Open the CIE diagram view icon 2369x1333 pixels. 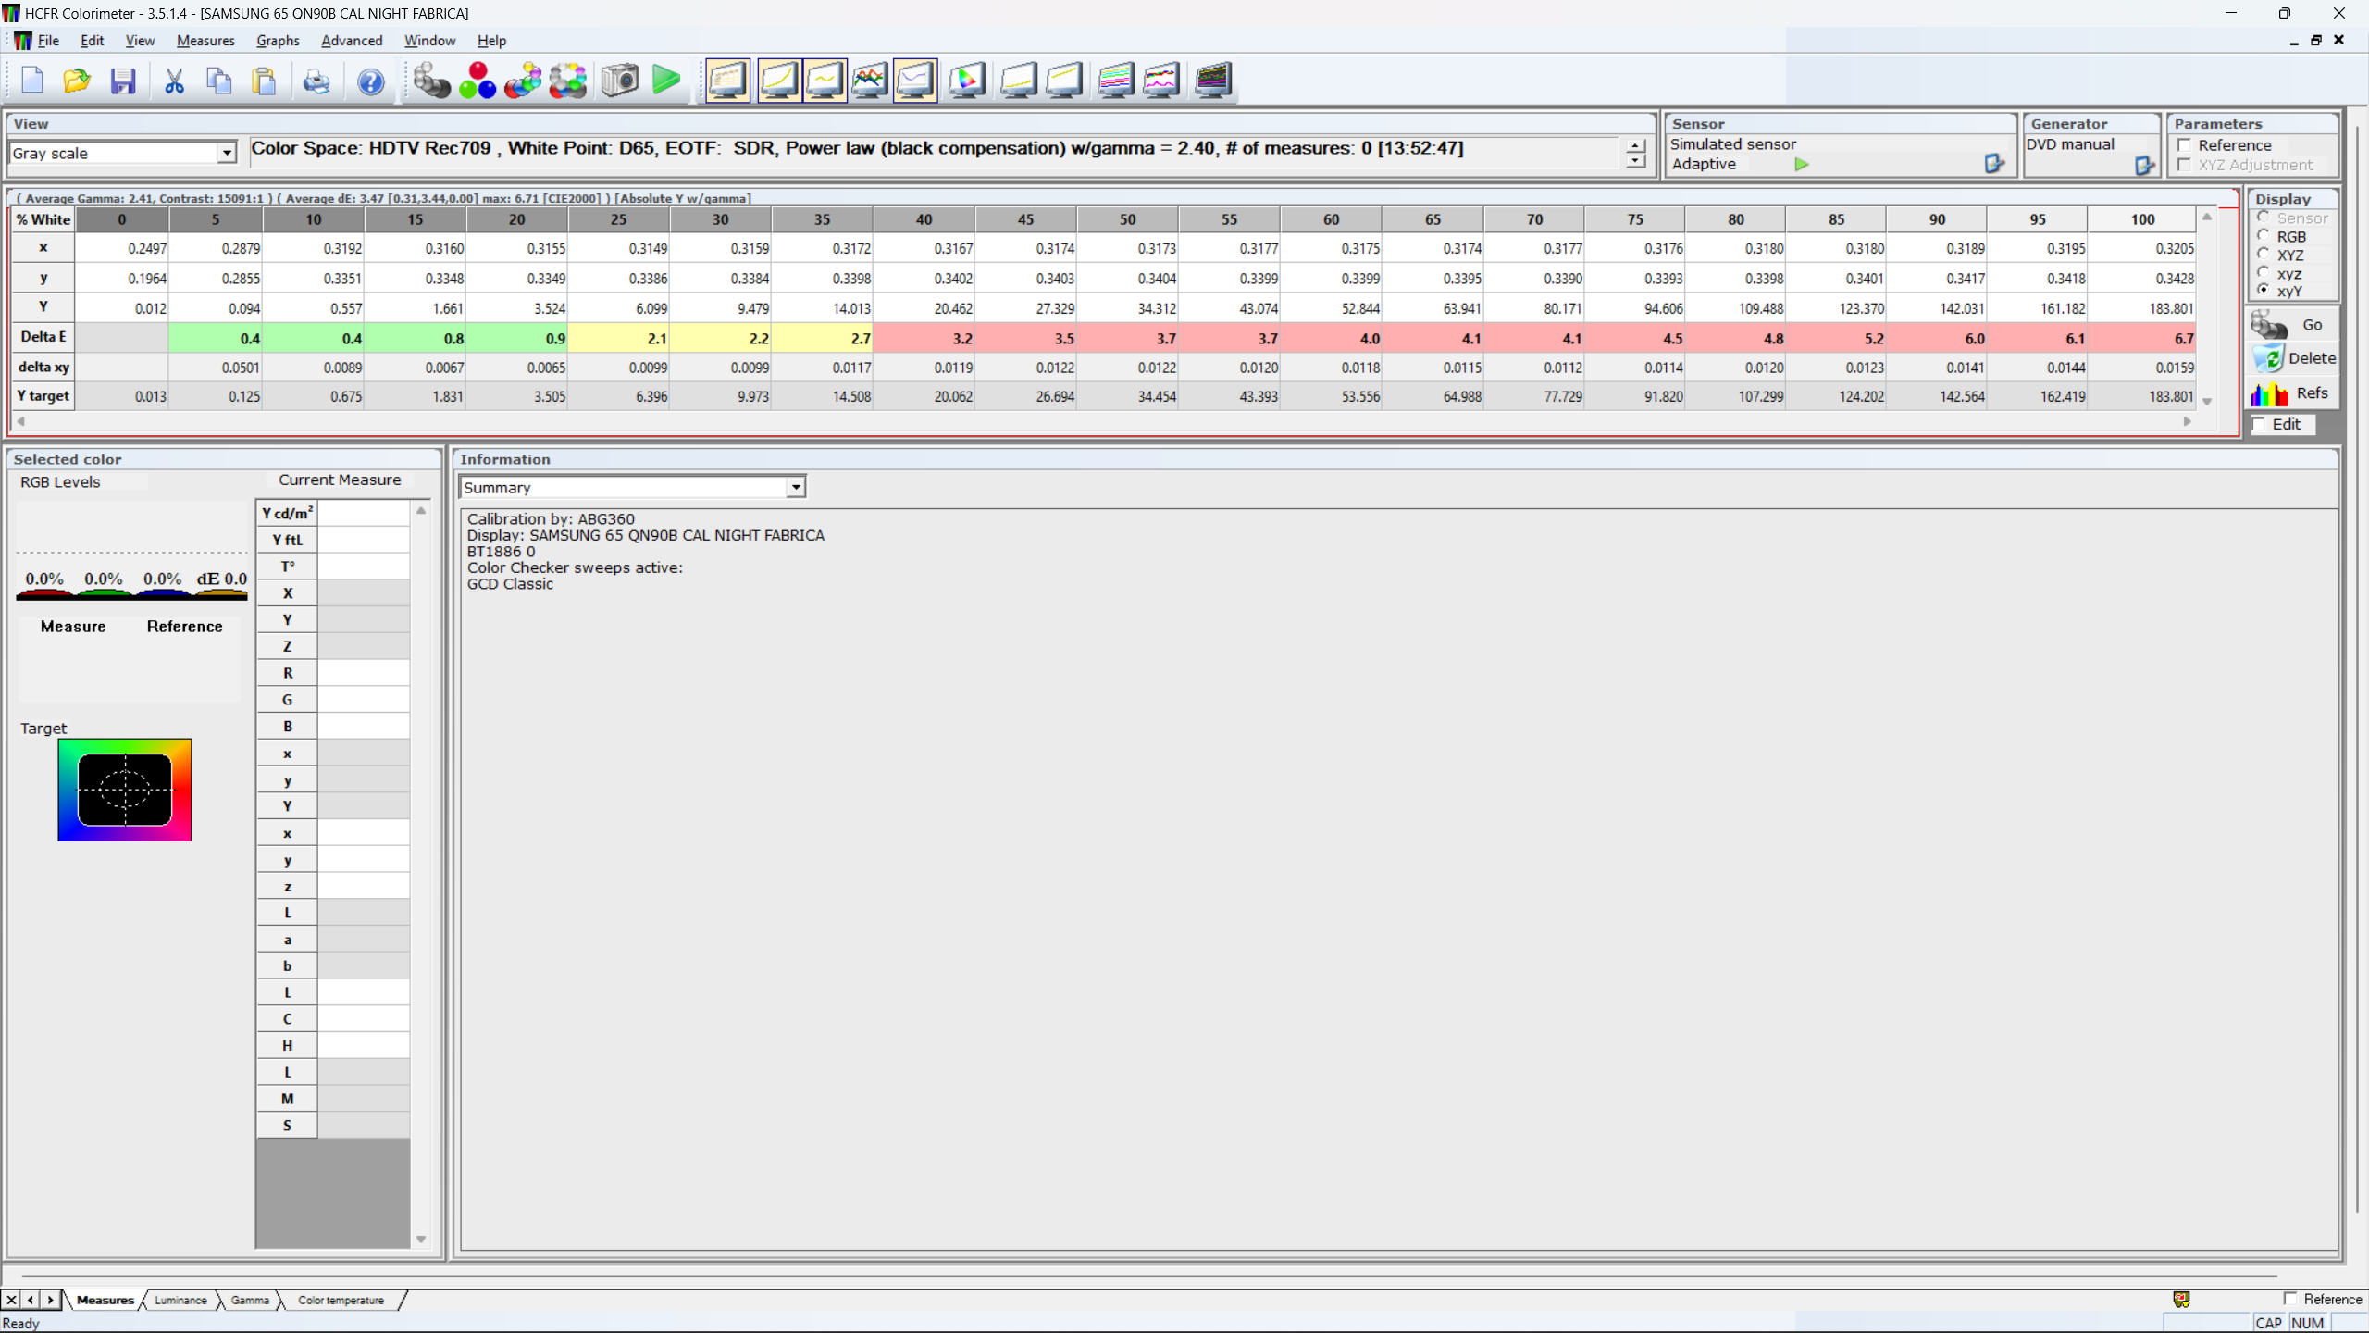[966, 81]
